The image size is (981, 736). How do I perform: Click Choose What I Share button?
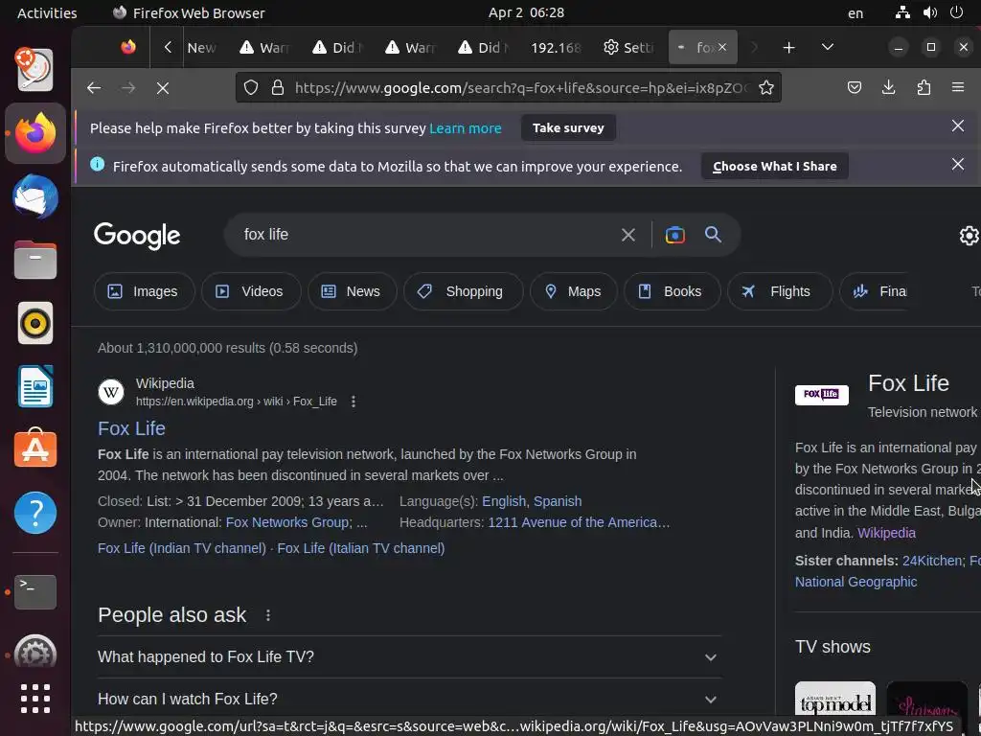click(774, 167)
